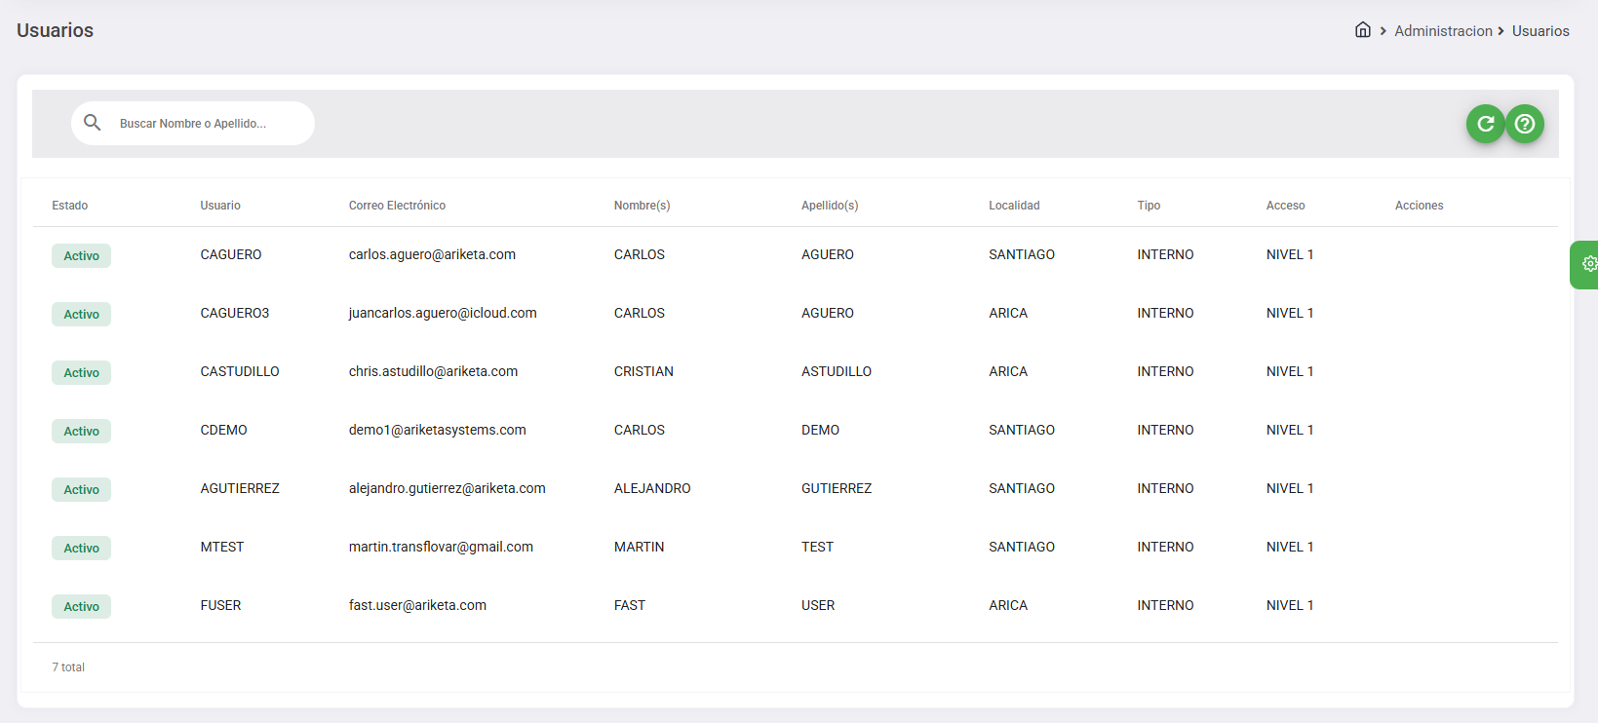The width and height of the screenshot is (1598, 723).
Task: Click the Activo badge for CAGUERO
Action: click(x=82, y=256)
